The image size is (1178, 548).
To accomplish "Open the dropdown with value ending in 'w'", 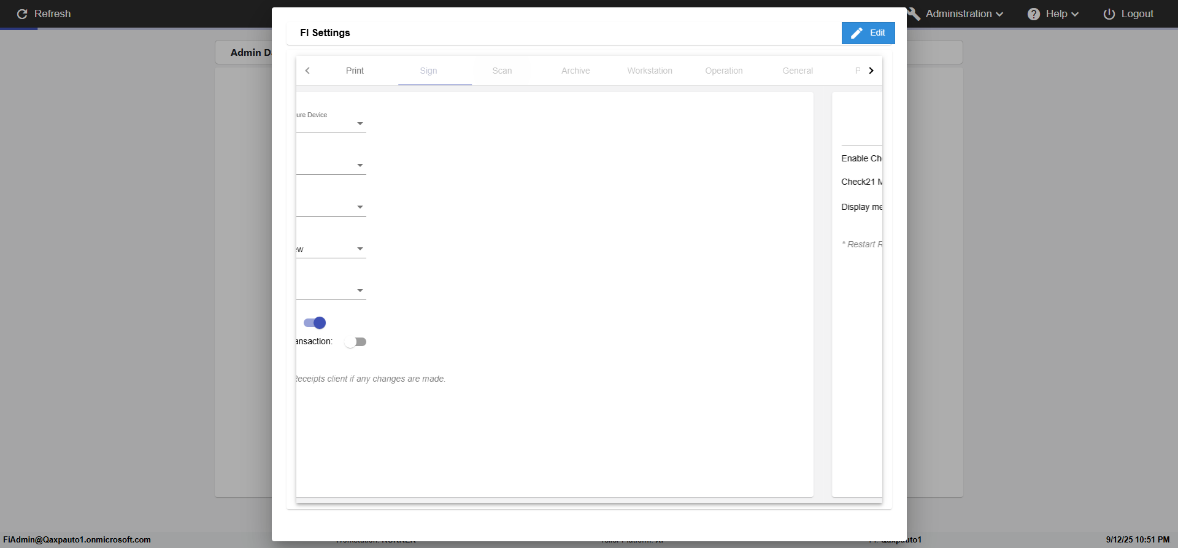I will 331,249.
